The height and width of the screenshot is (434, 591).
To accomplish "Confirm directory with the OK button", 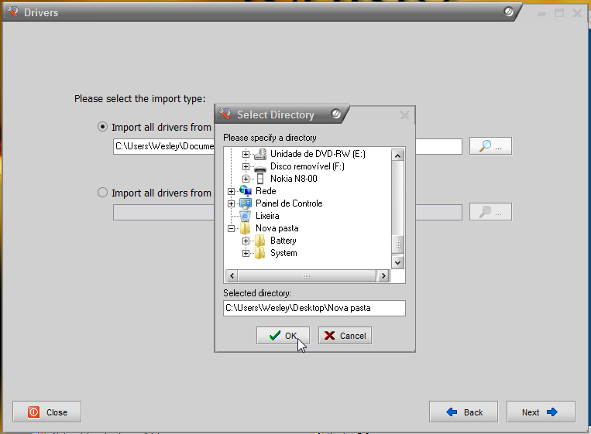I will [283, 336].
